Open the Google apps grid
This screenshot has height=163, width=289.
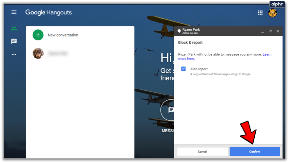pyautogui.click(x=260, y=12)
